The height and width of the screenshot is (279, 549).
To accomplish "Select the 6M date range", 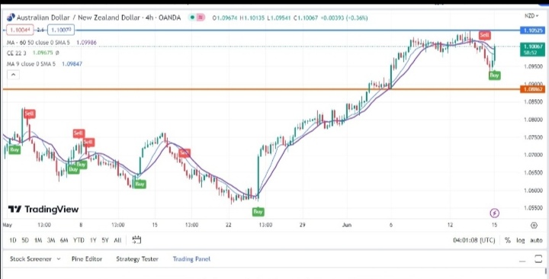I will tap(64, 240).
